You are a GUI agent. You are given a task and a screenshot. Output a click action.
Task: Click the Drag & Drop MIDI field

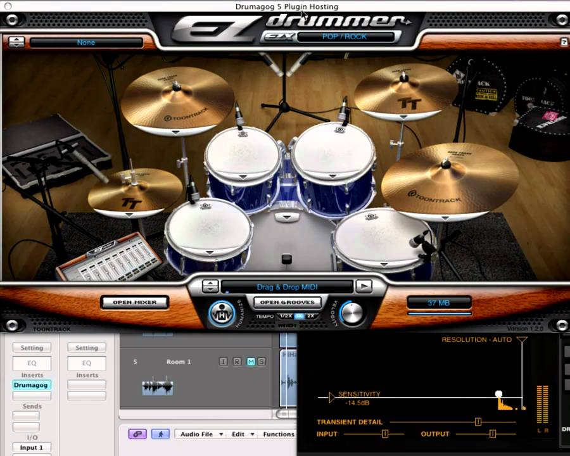pyautogui.click(x=287, y=286)
